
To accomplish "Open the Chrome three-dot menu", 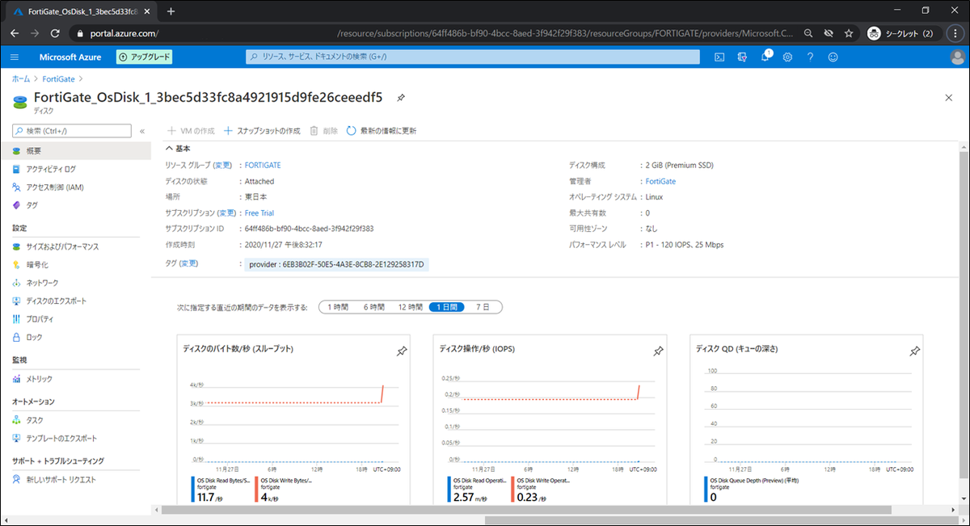I will (x=956, y=33).
